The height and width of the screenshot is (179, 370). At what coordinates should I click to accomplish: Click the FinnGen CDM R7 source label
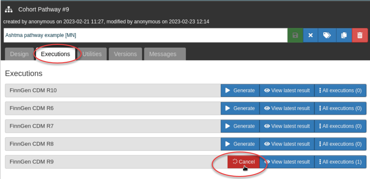click(32, 126)
